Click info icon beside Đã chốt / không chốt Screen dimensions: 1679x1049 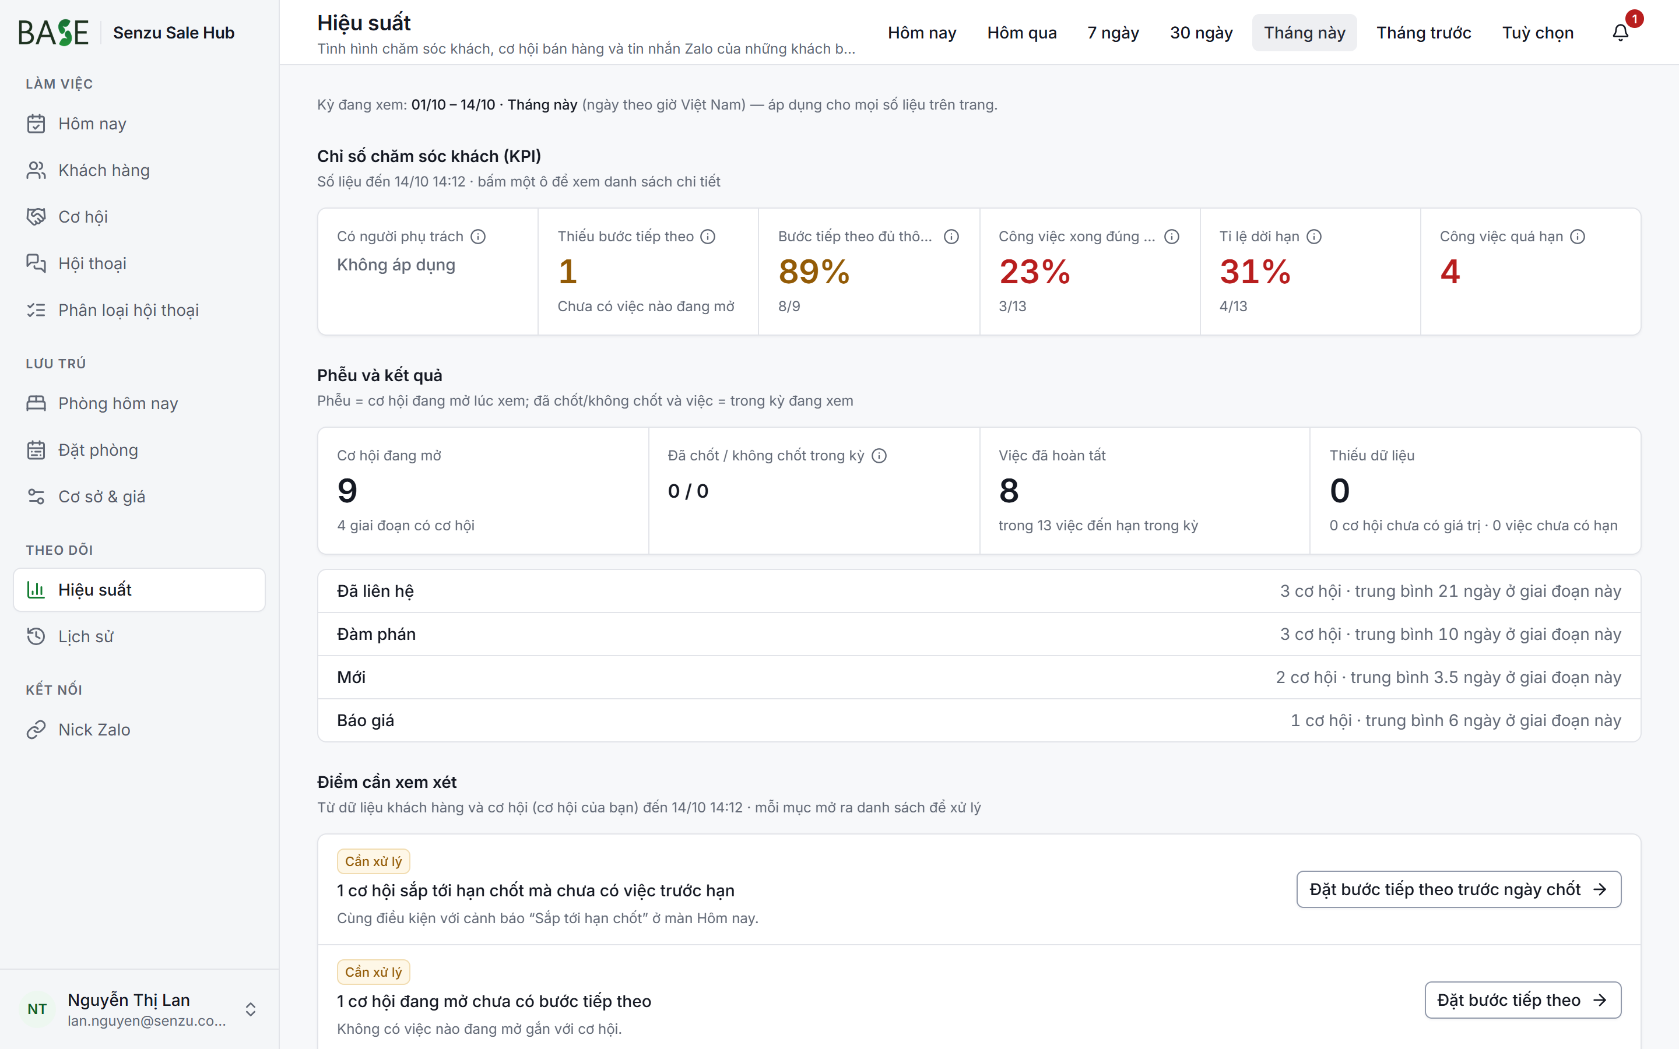click(x=879, y=456)
